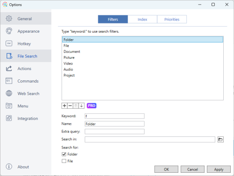Switch to the Filters tab
Viewport: 234px width, 176px height.
(113, 19)
